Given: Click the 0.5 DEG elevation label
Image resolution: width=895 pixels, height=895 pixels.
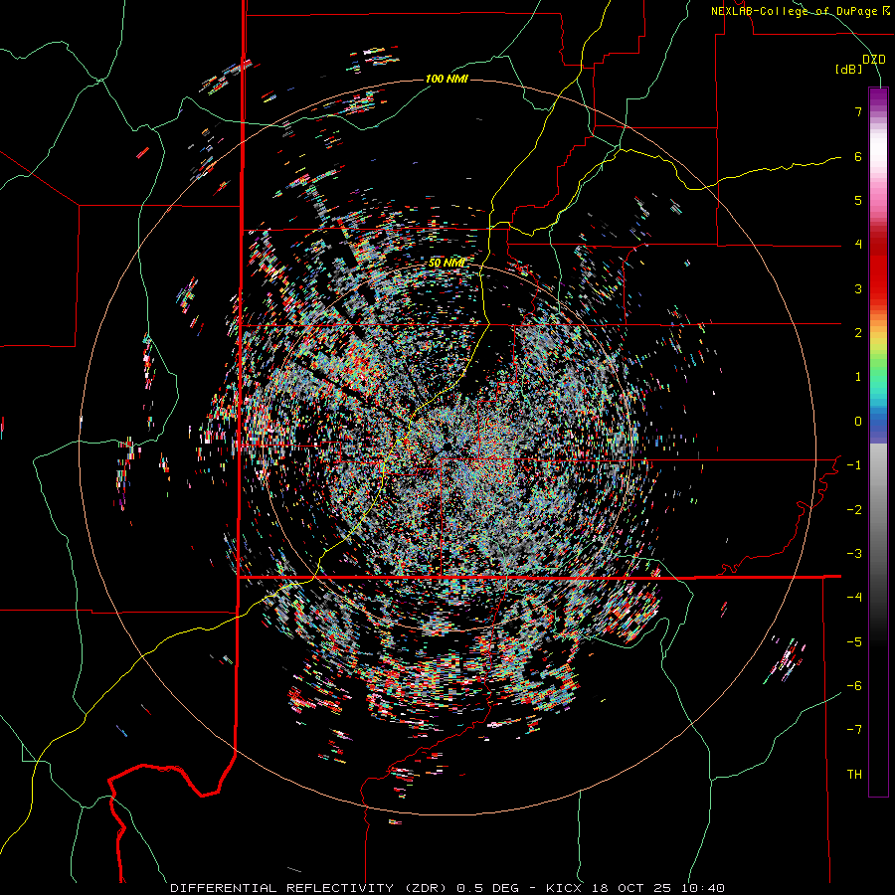Looking at the screenshot, I should (x=488, y=888).
